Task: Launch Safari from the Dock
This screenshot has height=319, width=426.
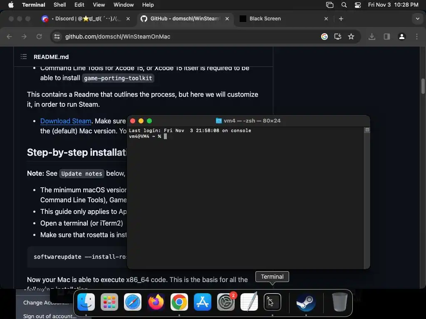Action: tap(133, 302)
